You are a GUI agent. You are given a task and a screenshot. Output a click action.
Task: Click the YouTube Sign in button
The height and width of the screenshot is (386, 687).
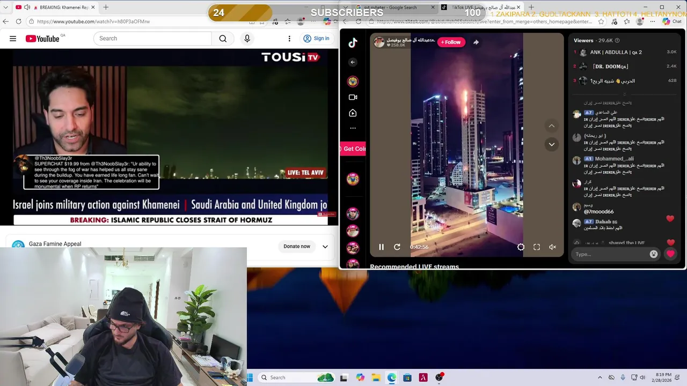pyautogui.click(x=316, y=39)
